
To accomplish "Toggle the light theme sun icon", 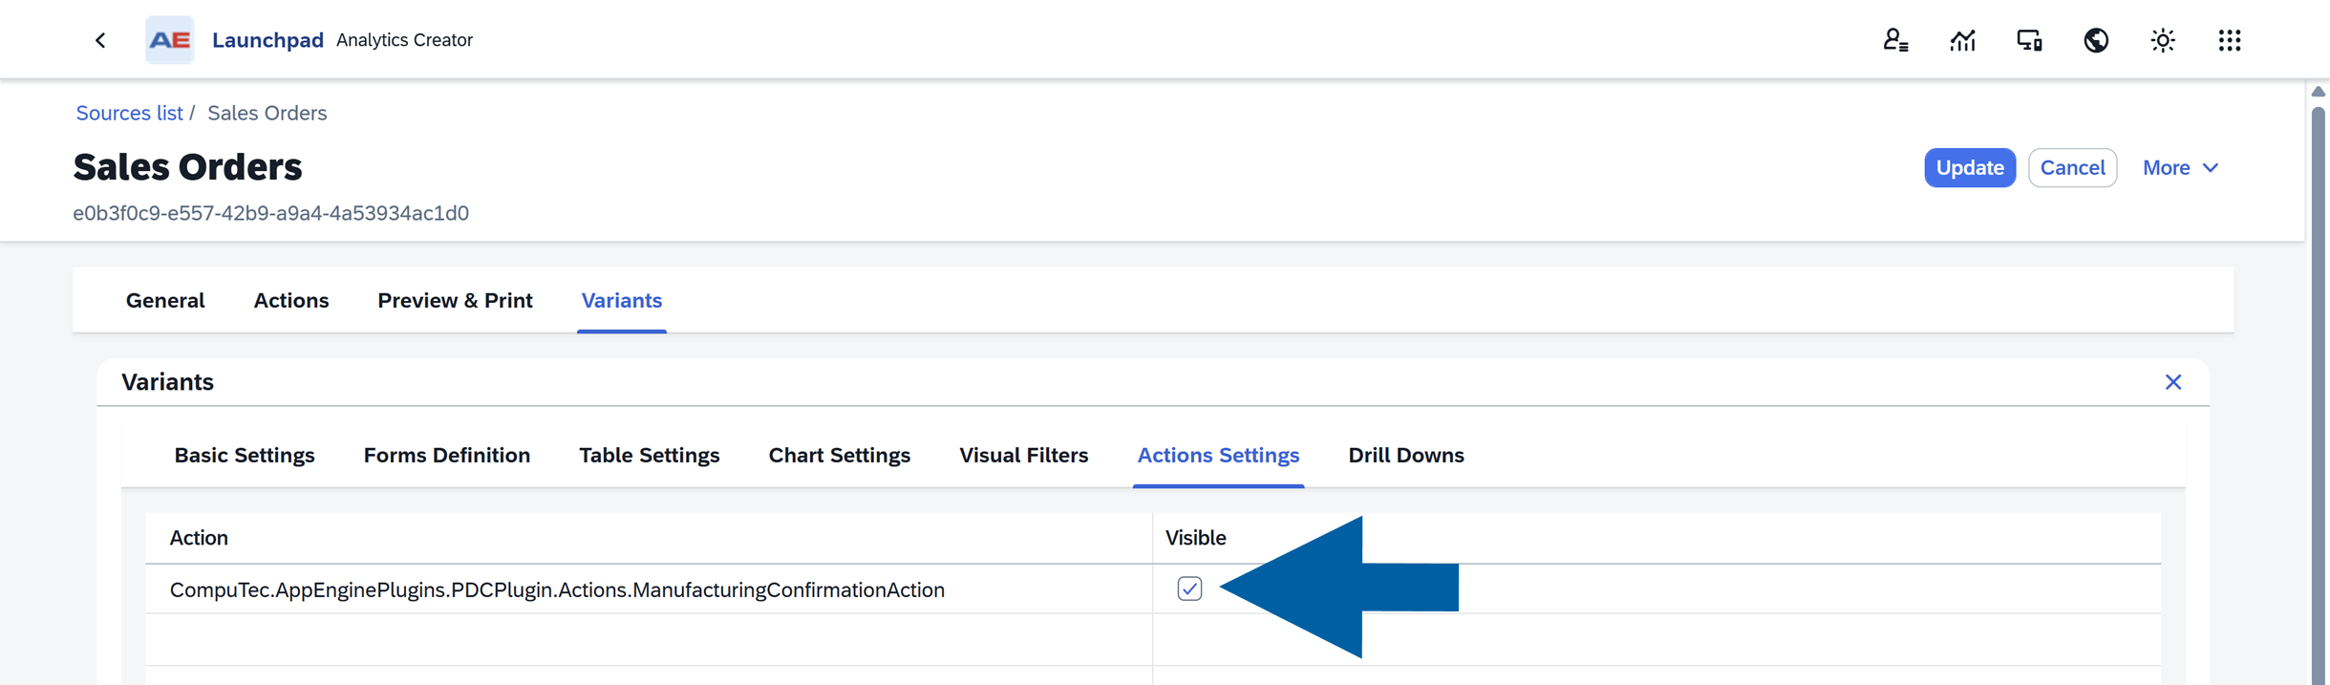I will [x=2163, y=40].
